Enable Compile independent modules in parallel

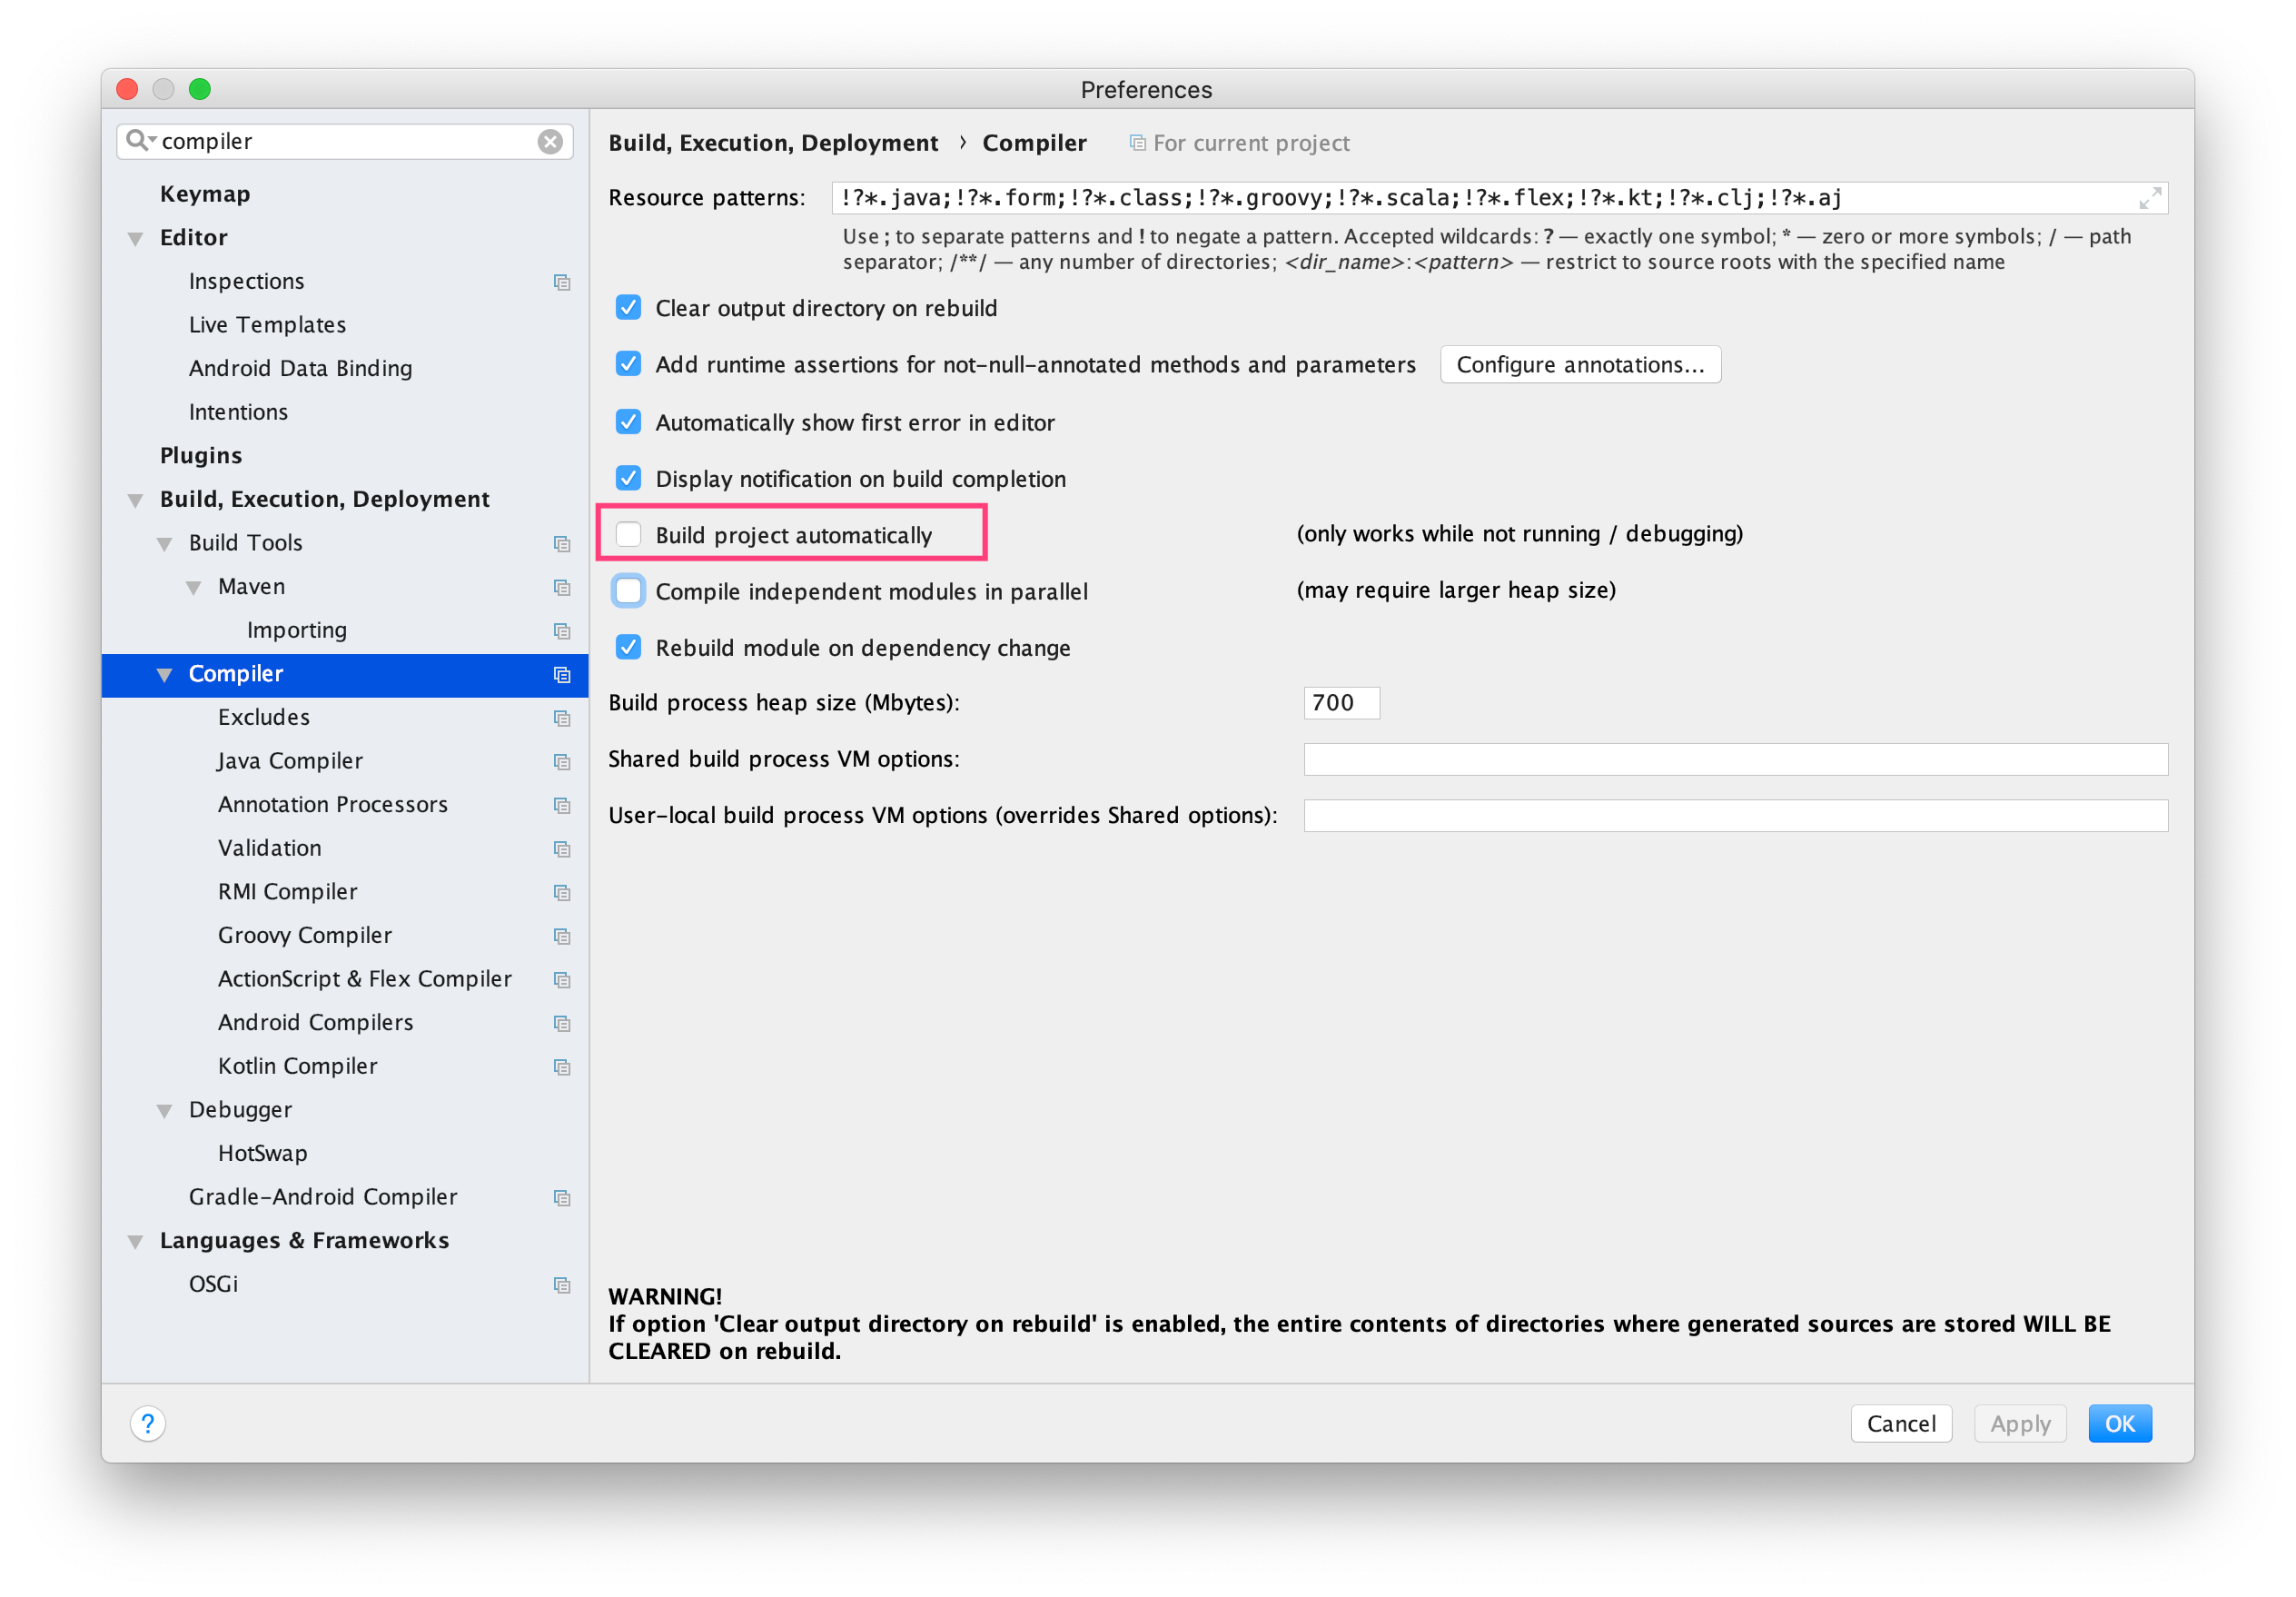[628, 591]
